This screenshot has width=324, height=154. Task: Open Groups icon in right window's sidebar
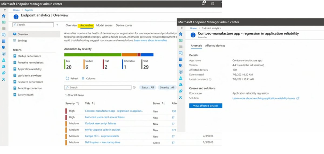pyautogui.click(x=181, y=84)
